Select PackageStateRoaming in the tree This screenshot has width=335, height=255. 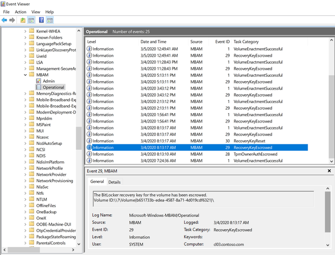point(56,237)
